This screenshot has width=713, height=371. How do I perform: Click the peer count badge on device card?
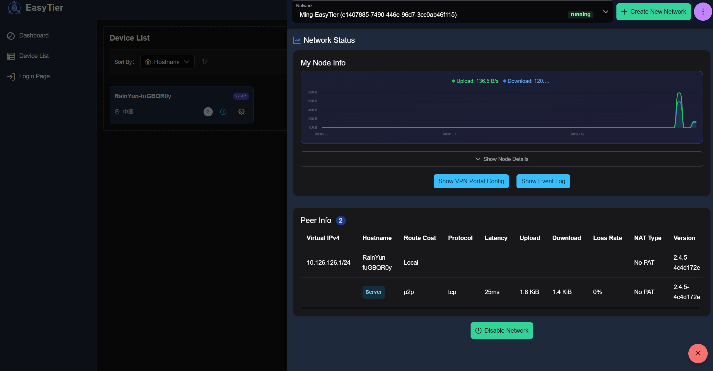208,112
